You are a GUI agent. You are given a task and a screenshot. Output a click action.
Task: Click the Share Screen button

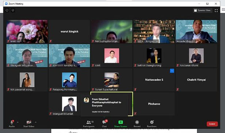(121, 124)
